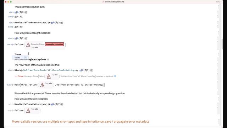Viewport: 227px width, 128px height.
Task: Click the blue message info icon
Action: 115,76
